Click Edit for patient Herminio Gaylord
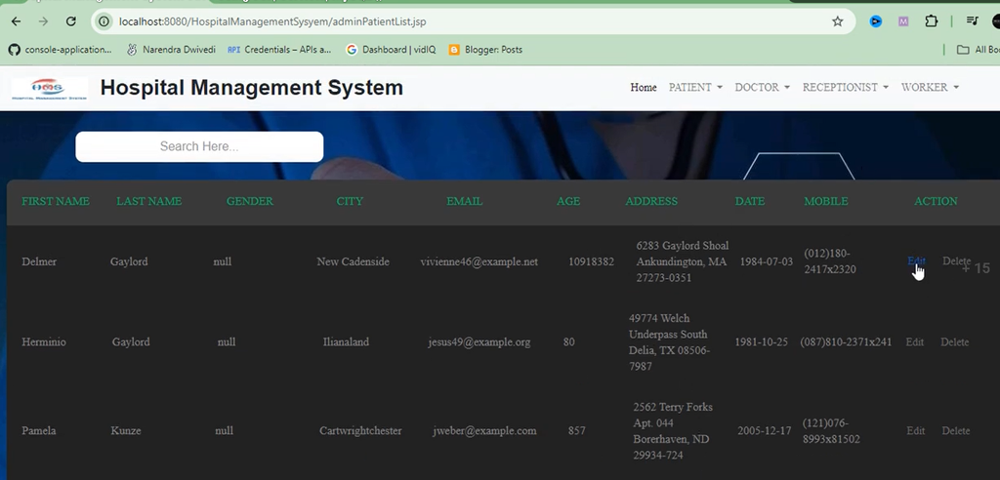 (914, 341)
